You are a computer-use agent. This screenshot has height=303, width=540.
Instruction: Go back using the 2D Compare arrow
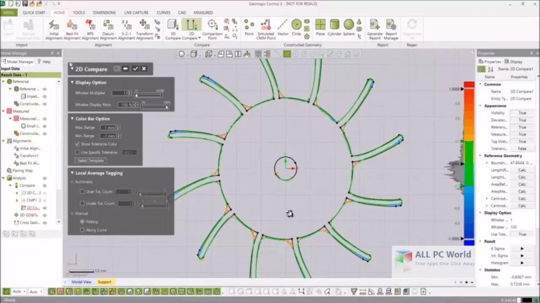[125, 69]
